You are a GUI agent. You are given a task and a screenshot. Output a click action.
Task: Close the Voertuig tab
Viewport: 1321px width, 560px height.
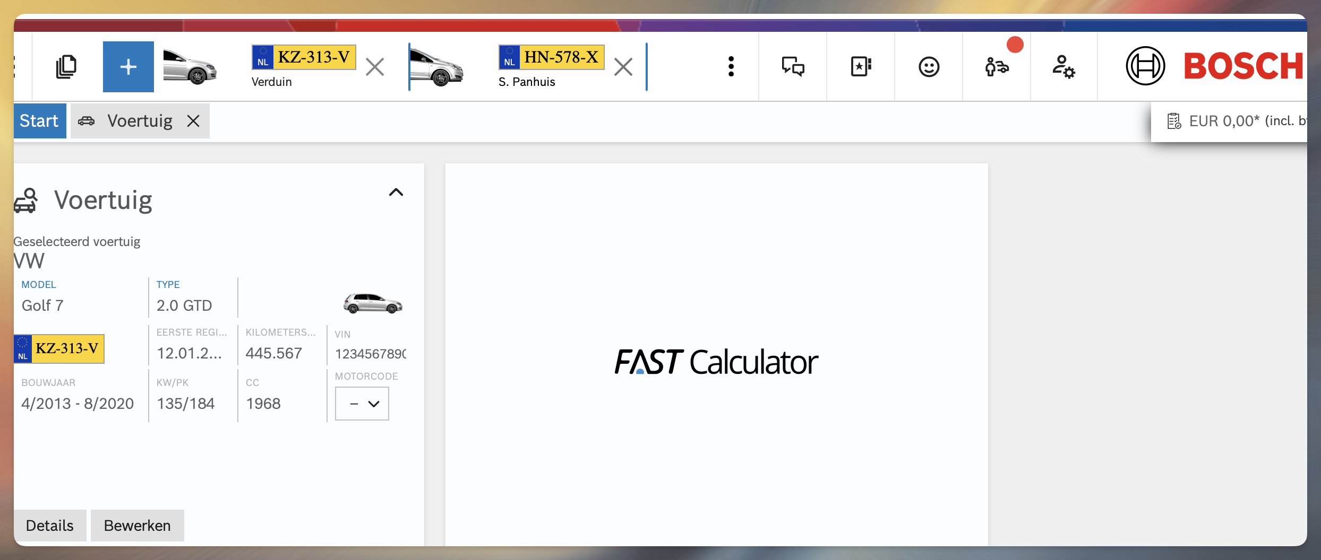(x=193, y=121)
